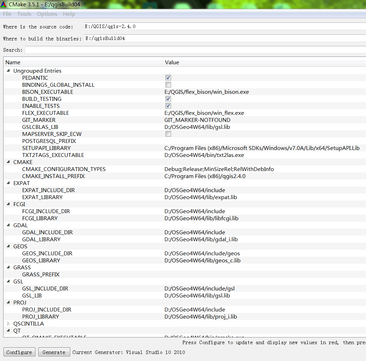Select the GSL_LIB entry
366x361 pixels.
pyautogui.click(x=32, y=296)
